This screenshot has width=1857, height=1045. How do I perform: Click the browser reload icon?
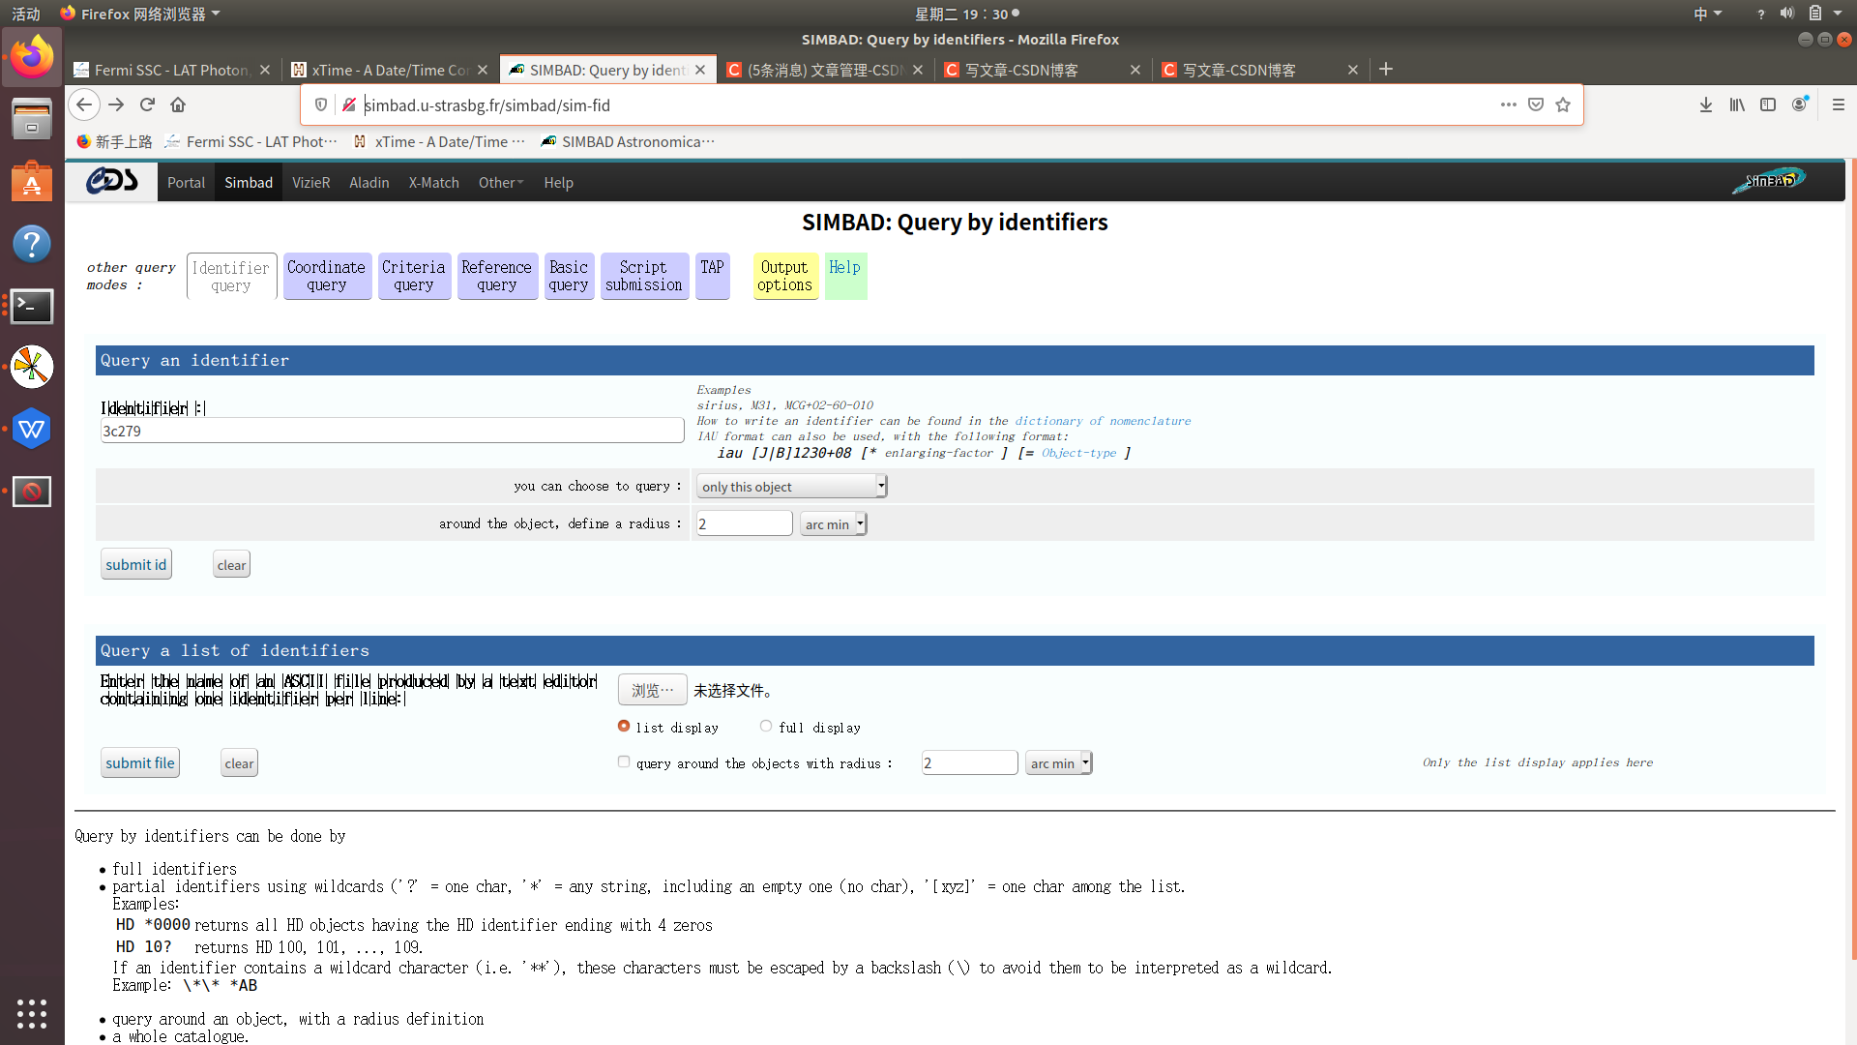point(147,104)
